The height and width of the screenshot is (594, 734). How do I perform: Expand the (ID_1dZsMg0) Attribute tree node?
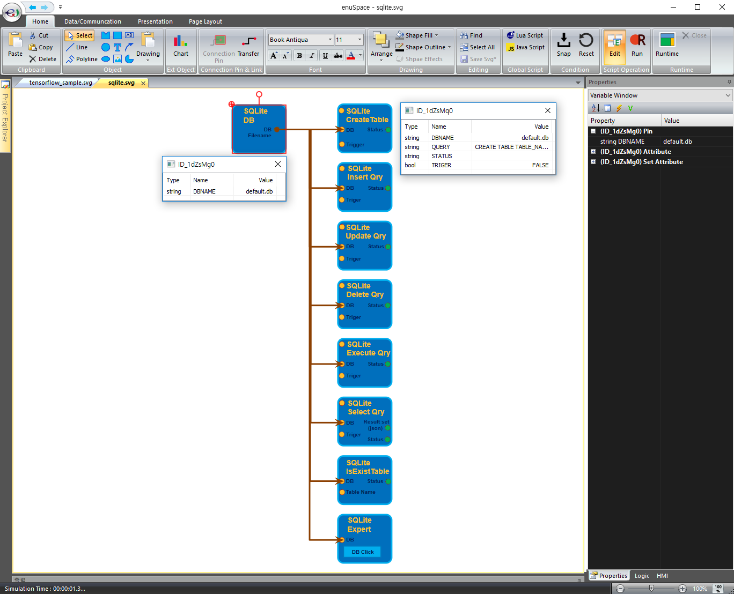tap(593, 152)
